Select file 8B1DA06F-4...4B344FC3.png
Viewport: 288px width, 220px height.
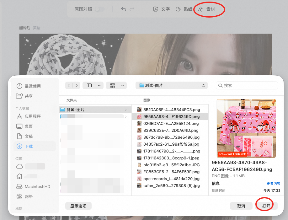[170, 110]
